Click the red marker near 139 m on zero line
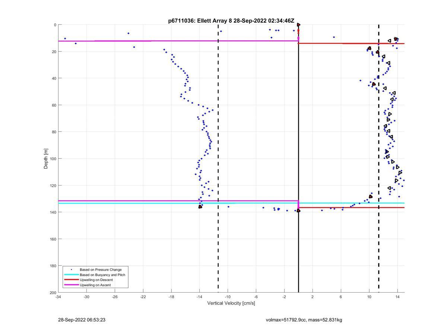Screen dimensions: 447x329 [x=298, y=211]
